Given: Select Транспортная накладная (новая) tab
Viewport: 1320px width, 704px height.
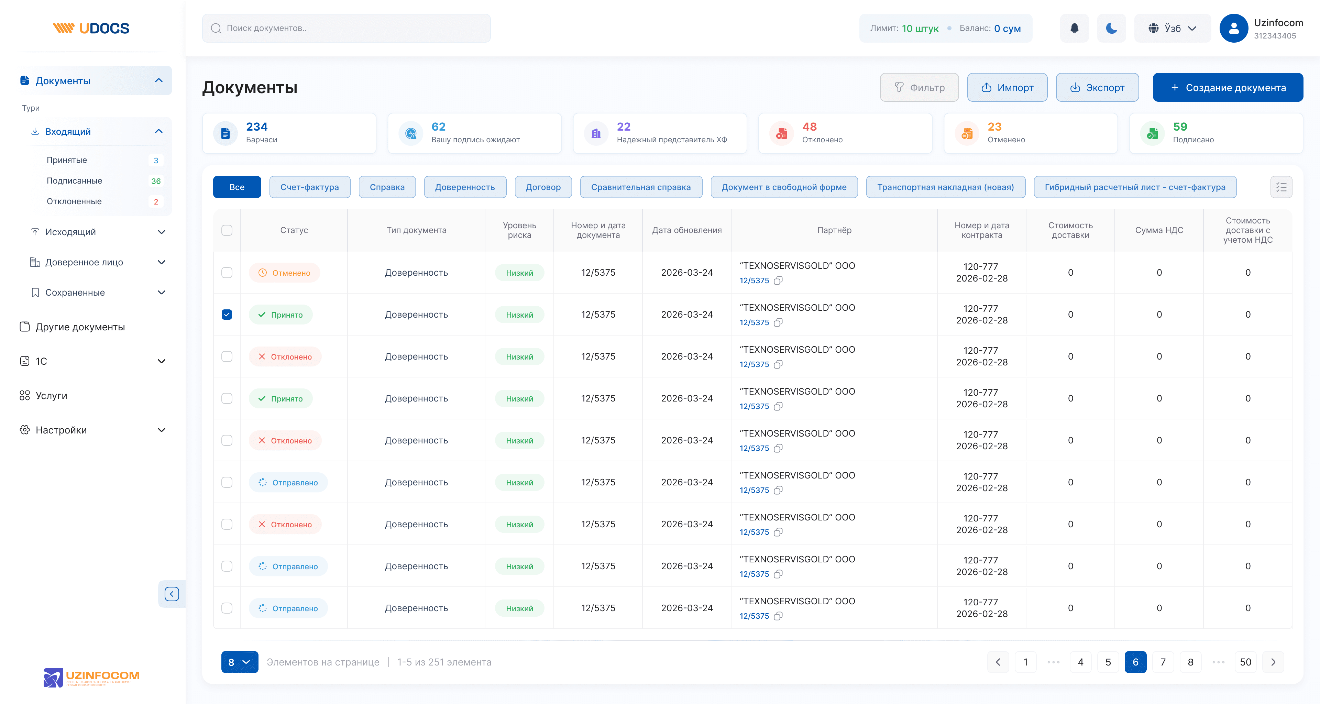Looking at the screenshot, I should tap(945, 187).
